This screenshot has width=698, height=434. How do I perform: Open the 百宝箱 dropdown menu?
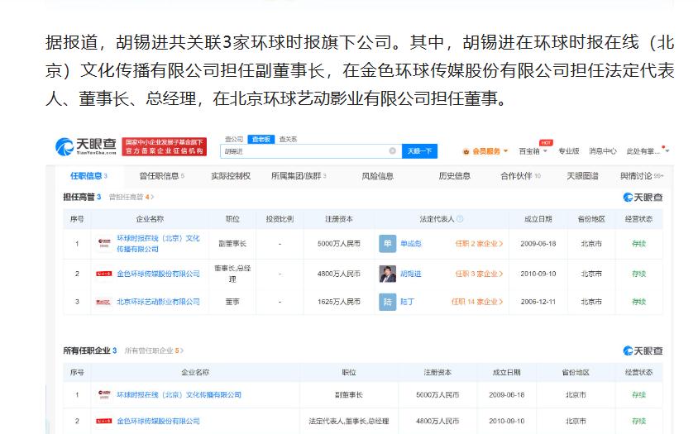(x=533, y=151)
